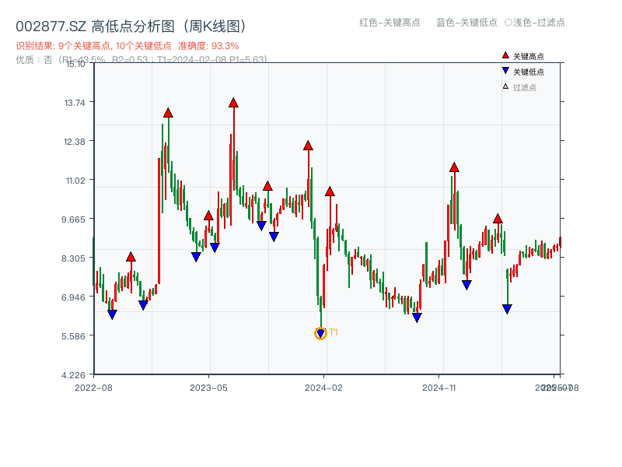
Task: Select the 2024-11 axis date label
Action: click(x=439, y=386)
